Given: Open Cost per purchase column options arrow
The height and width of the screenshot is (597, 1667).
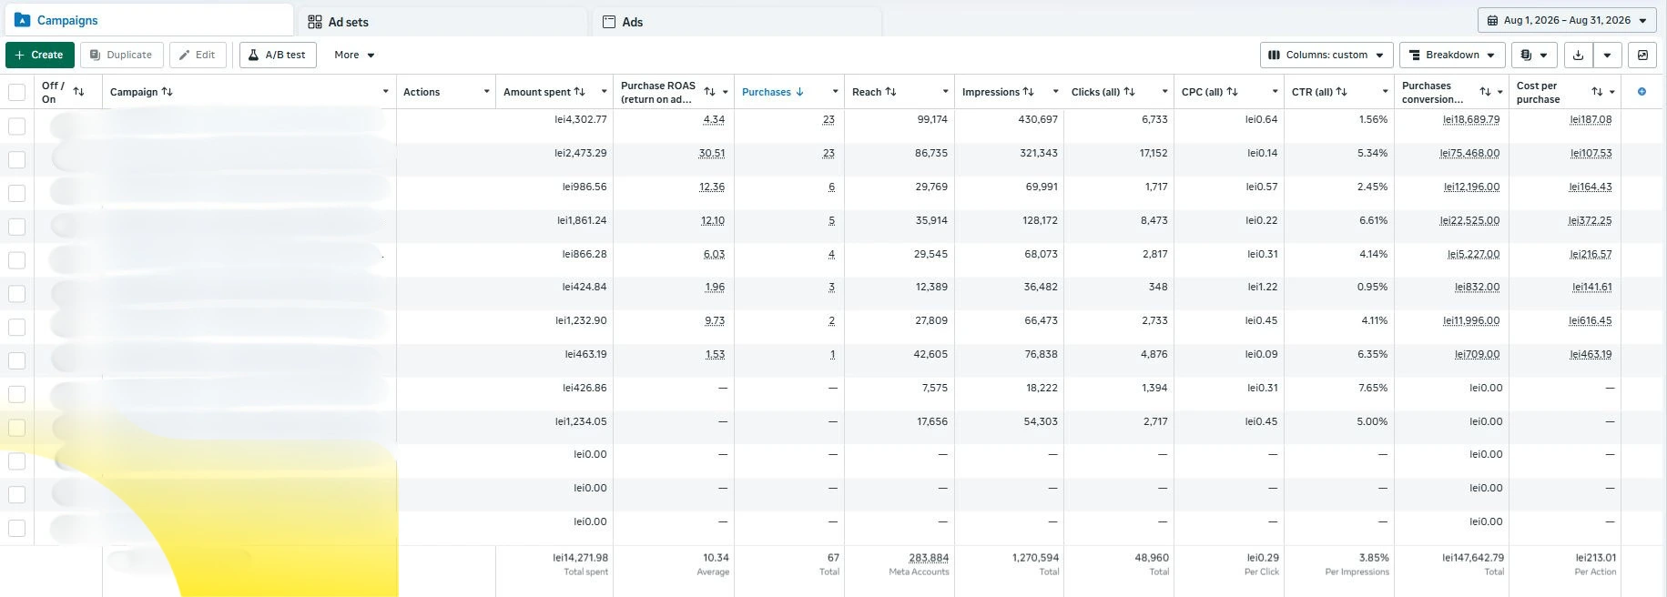Looking at the screenshot, I should (1612, 92).
